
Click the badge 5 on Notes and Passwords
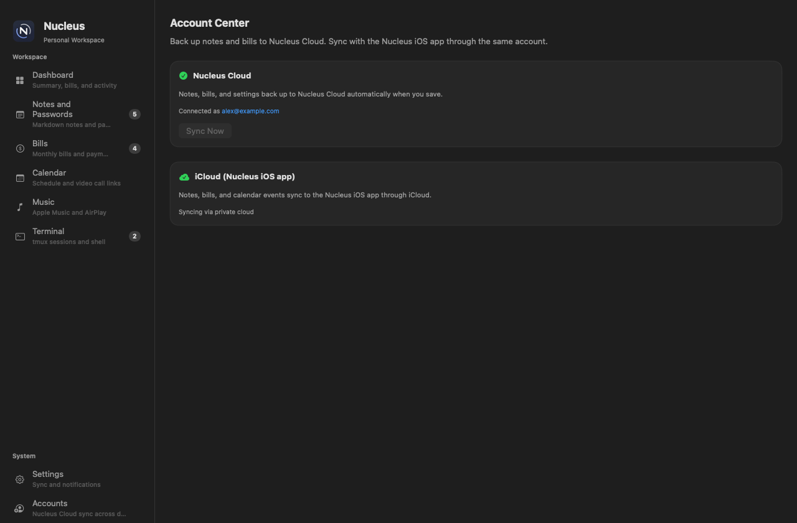[x=134, y=114]
